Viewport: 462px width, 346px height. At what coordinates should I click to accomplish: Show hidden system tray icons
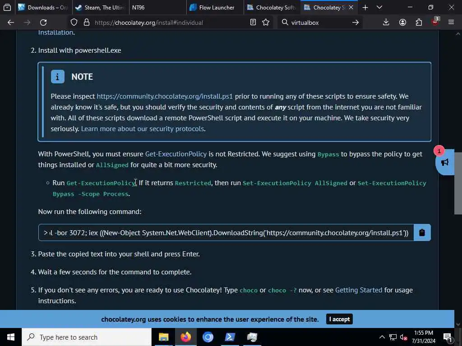382,337
